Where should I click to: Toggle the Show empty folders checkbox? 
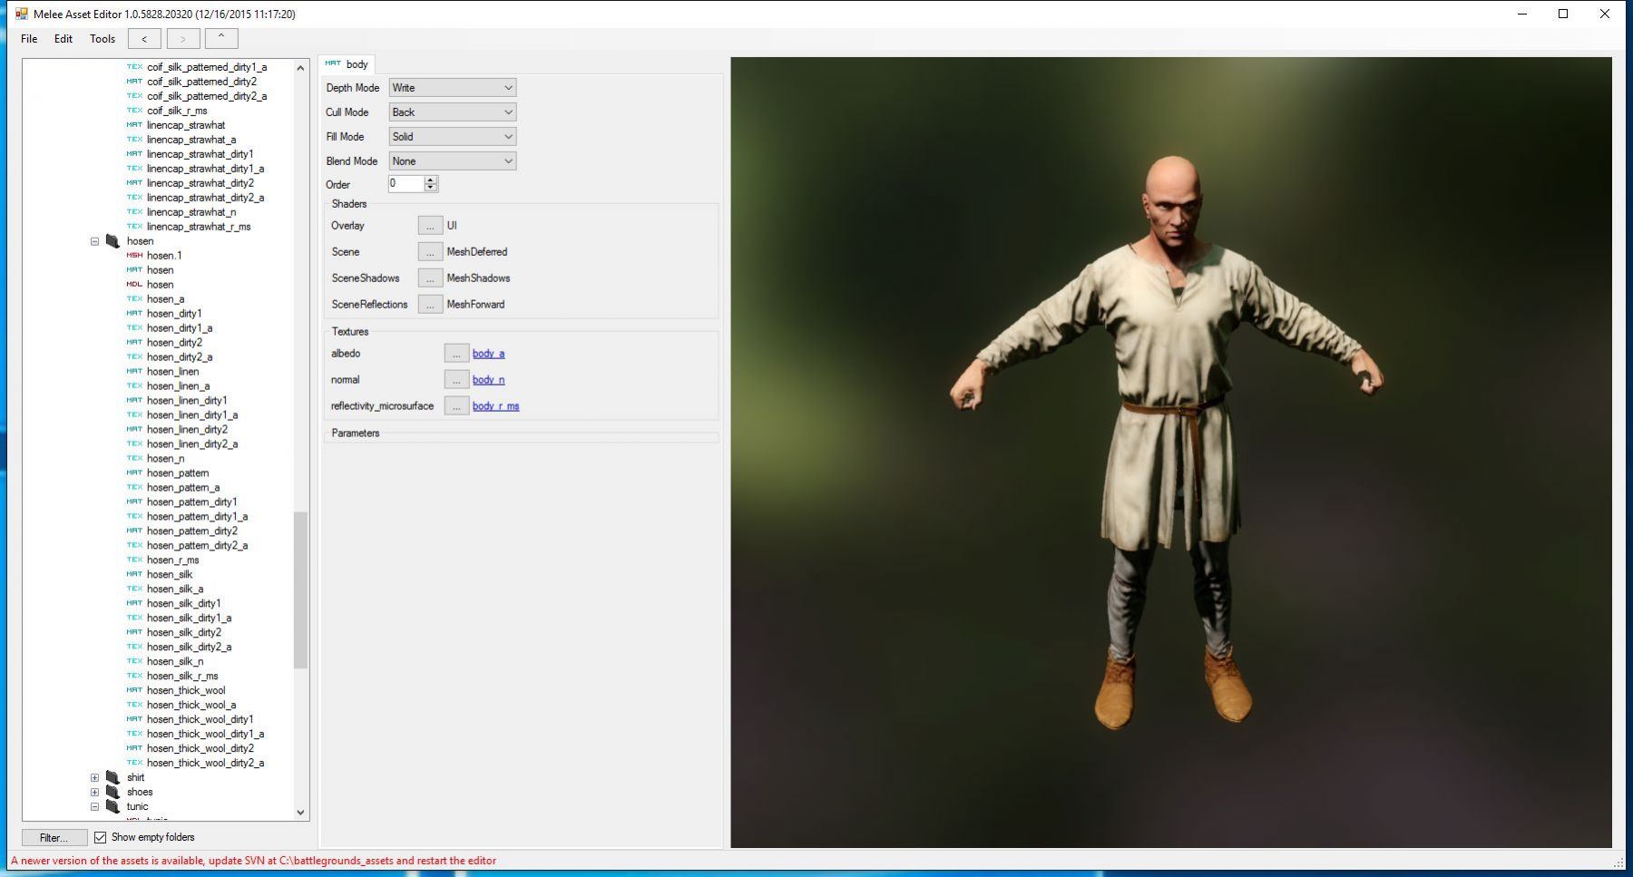[101, 837]
